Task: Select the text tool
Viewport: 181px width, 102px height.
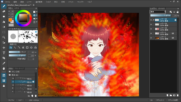Action: pyautogui.click(x=4, y=53)
